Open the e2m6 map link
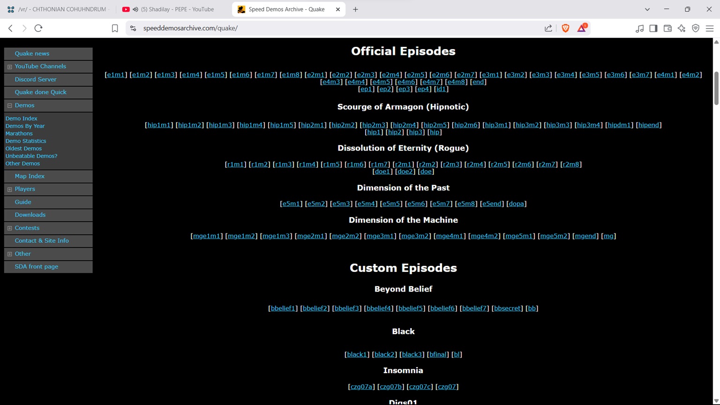The image size is (720, 405). (x=441, y=75)
